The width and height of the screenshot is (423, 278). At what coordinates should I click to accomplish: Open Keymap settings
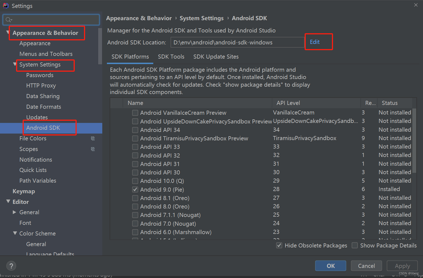pos(24,191)
